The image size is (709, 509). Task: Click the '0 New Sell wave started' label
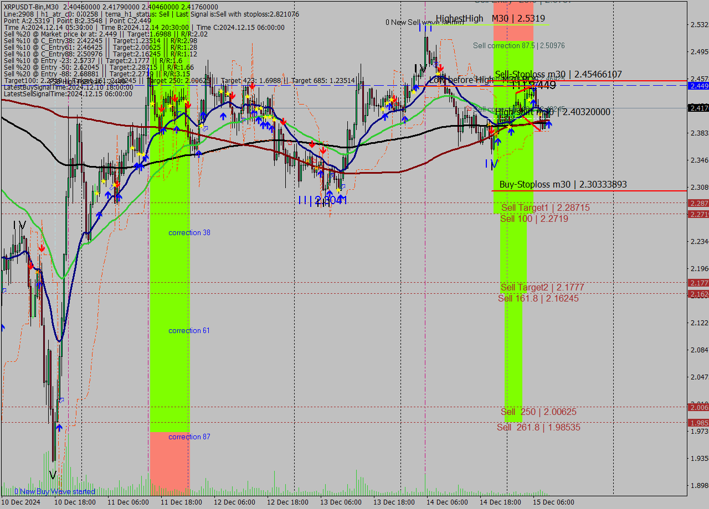(x=425, y=23)
